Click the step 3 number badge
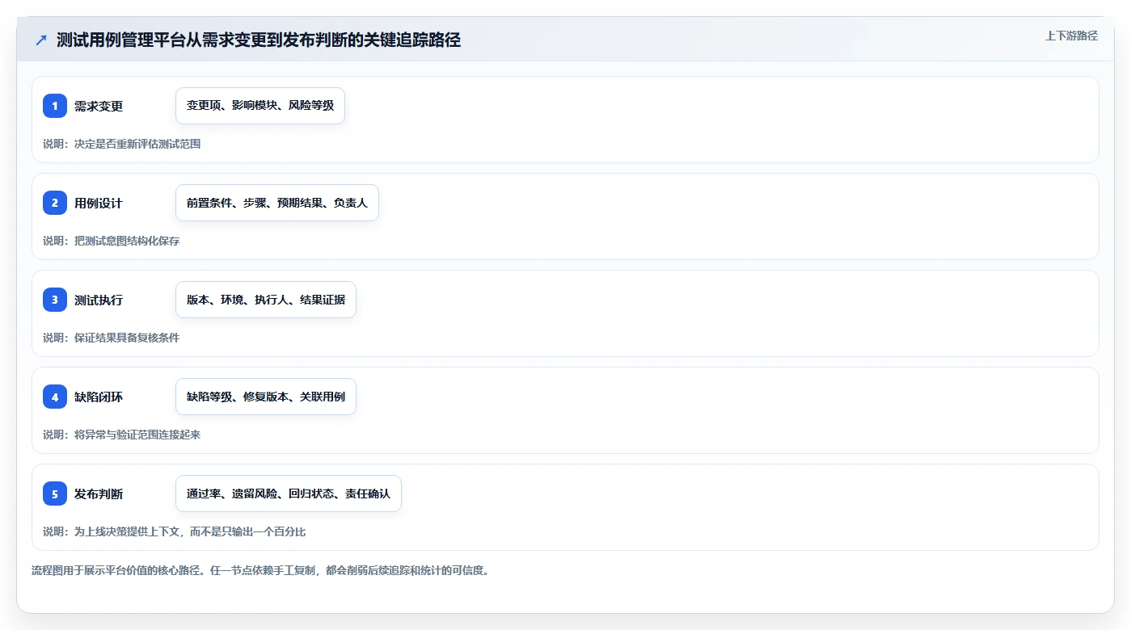The image size is (1131, 630). pyautogui.click(x=55, y=300)
